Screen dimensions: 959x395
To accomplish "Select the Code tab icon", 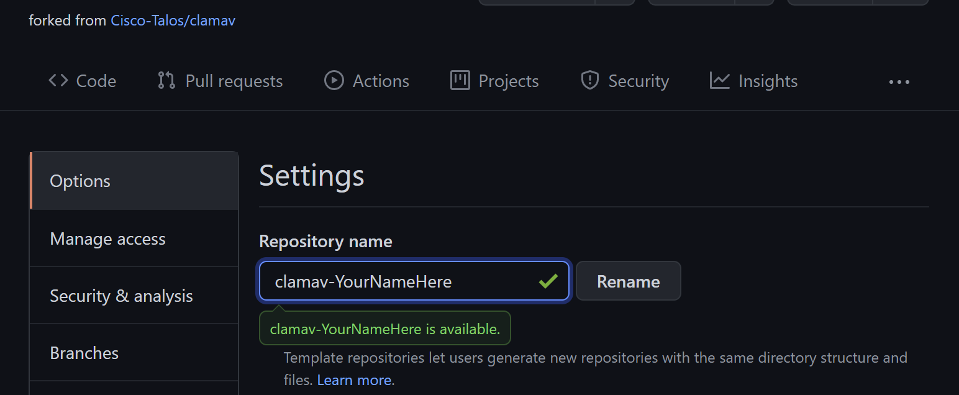I will (x=57, y=80).
